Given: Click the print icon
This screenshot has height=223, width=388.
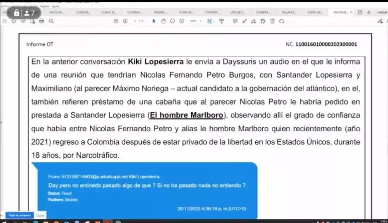Looking at the screenshot, I should pos(42,21).
